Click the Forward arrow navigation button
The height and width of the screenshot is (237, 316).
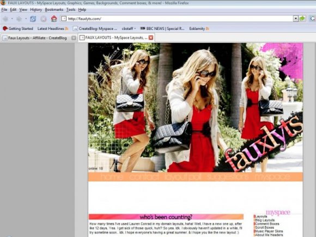[x=19, y=19]
